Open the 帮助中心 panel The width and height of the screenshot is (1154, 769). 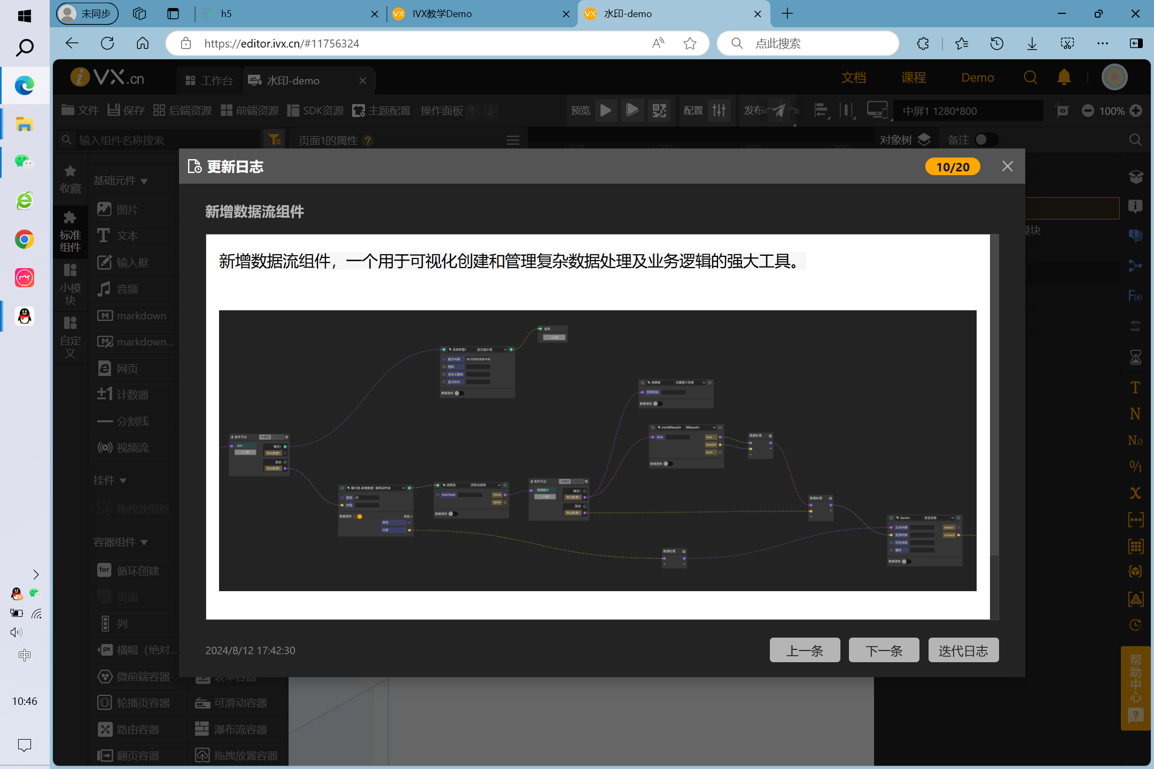pos(1135,688)
